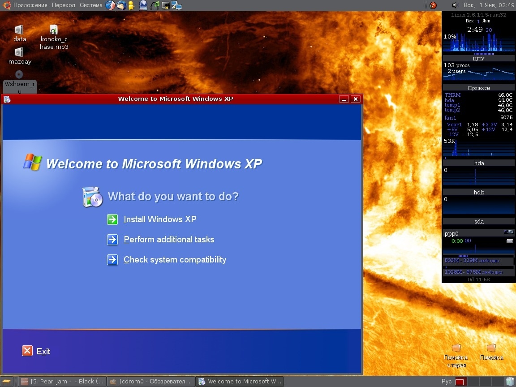516x387 pixels.
Task: Click the '503M - 329M свободно' memory bar
Action: click(478, 261)
